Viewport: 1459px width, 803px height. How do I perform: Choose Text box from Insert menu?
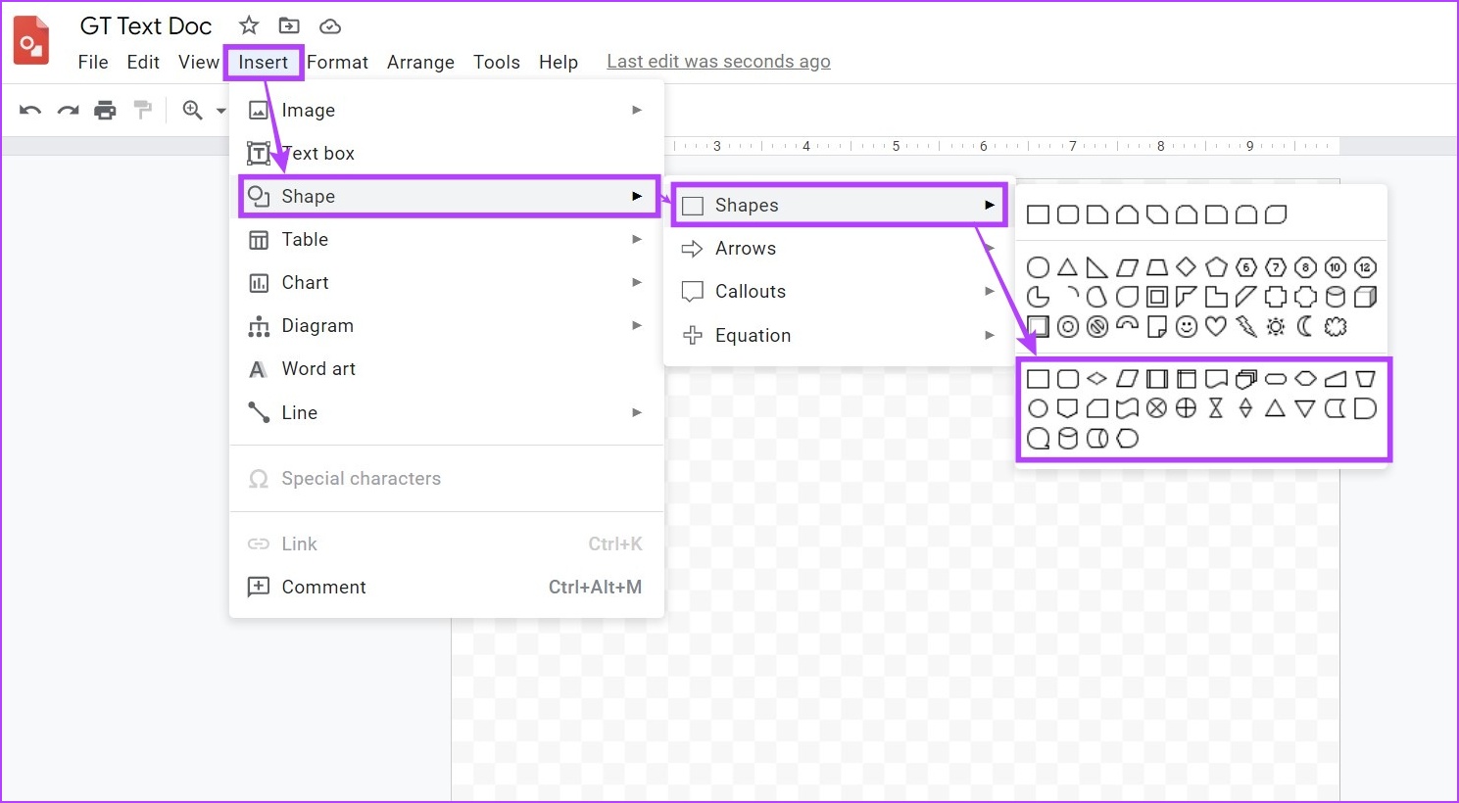click(x=447, y=153)
